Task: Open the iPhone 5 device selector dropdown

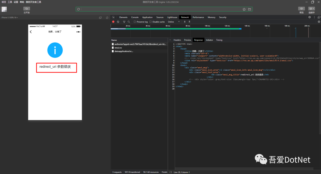Action: click(x=10, y=18)
